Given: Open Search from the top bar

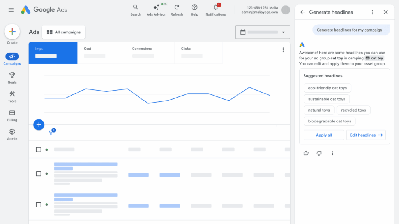Looking at the screenshot, I should [x=136, y=9].
